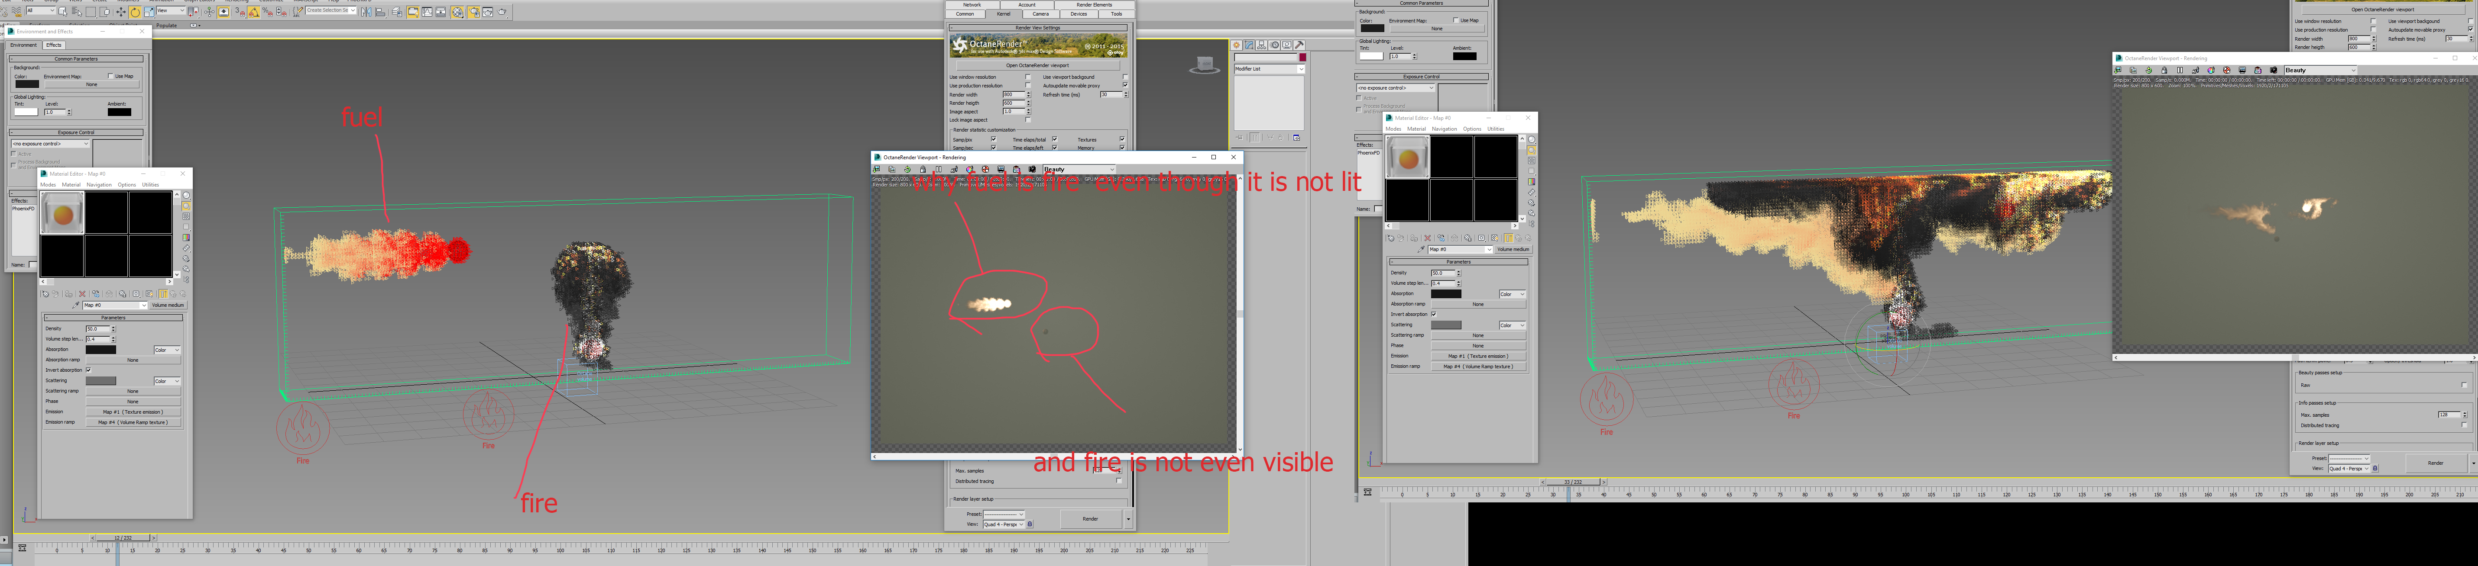Open the Curve Editor toolbar icon
Image resolution: width=2478 pixels, height=566 pixels.
click(x=427, y=13)
